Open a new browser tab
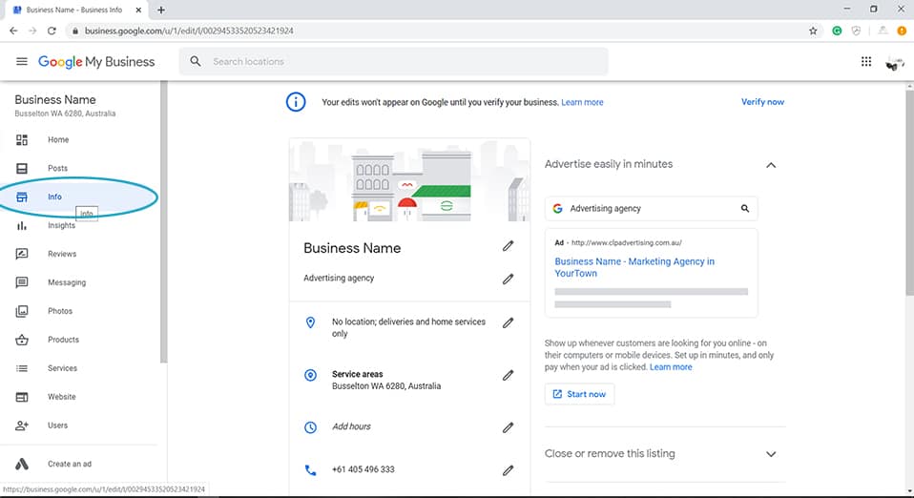Viewport: 914px width, 498px height. point(161,10)
